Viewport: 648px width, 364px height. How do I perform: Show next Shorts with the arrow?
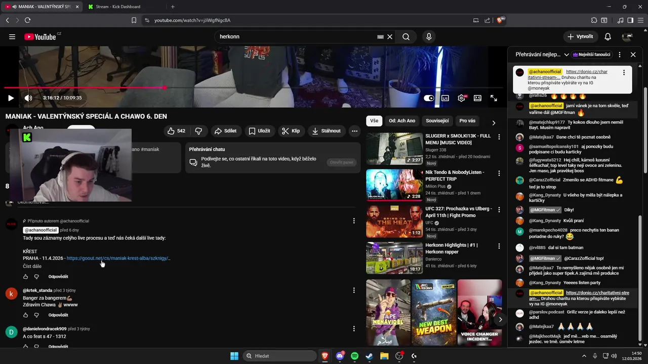click(x=500, y=320)
